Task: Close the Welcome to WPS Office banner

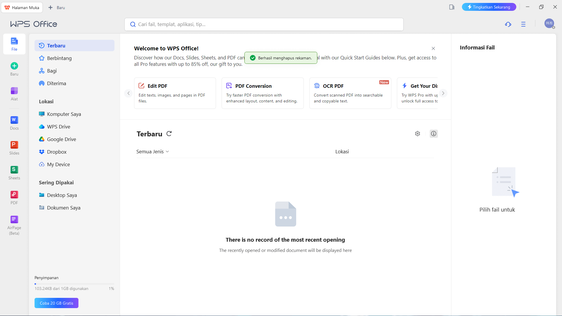Action: pyautogui.click(x=433, y=49)
